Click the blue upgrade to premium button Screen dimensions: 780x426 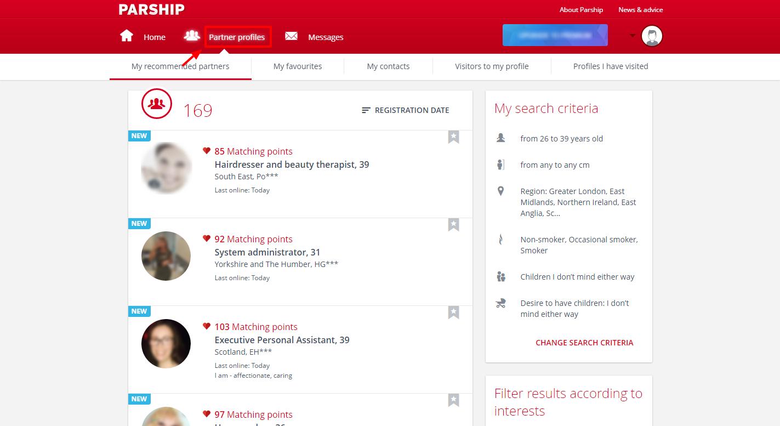[555, 35]
